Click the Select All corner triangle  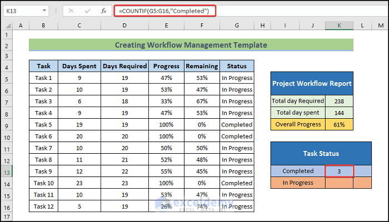[8, 26]
